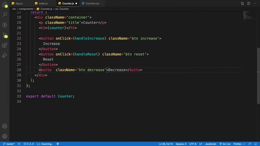Change the UTF-8 encoding setting
Screen dimensions: 260x146
point(193,144)
